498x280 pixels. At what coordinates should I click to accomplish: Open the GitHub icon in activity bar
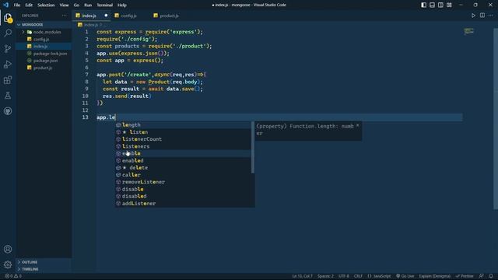point(8,110)
